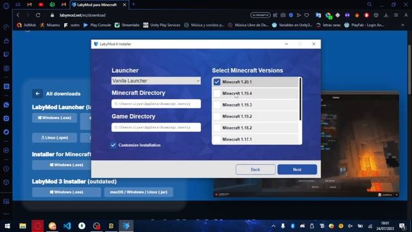Open File Explorer from taskbar
Viewport: 412px width, 232px height.
(23, 226)
